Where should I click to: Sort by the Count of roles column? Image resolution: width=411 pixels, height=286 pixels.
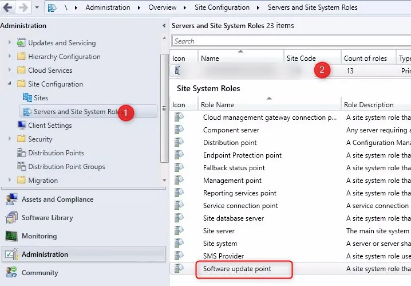click(x=365, y=58)
